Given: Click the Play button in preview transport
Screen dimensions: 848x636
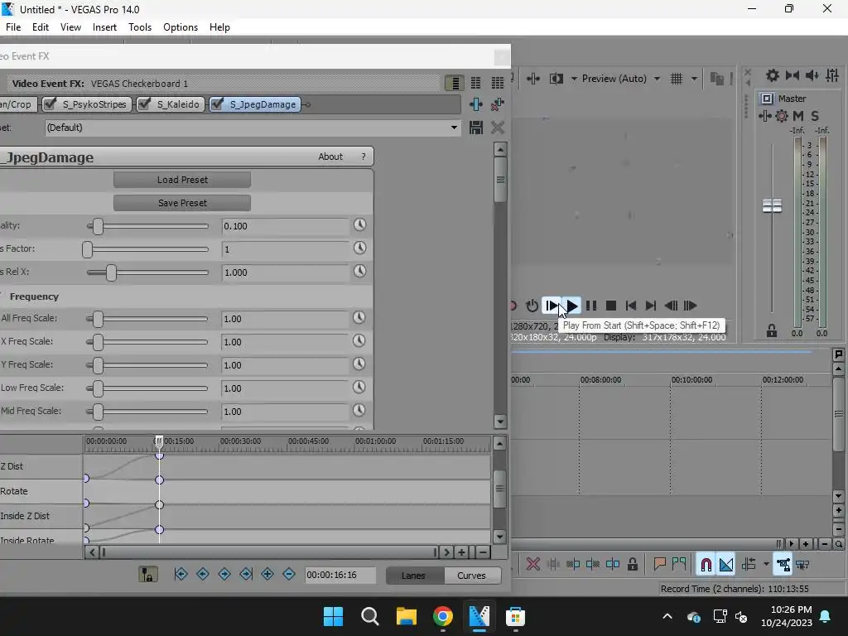Looking at the screenshot, I should click(571, 306).
